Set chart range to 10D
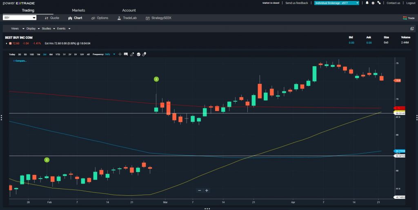This screenshot has width=418, height=210. point(32,54)
